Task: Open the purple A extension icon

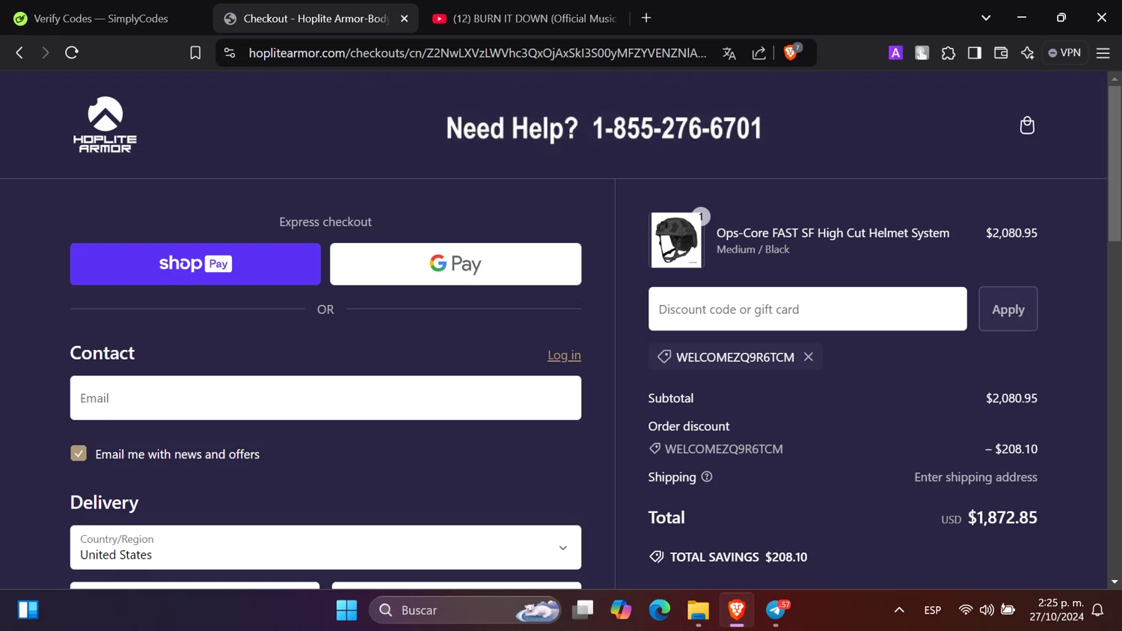Action: (x=895, y=52)
